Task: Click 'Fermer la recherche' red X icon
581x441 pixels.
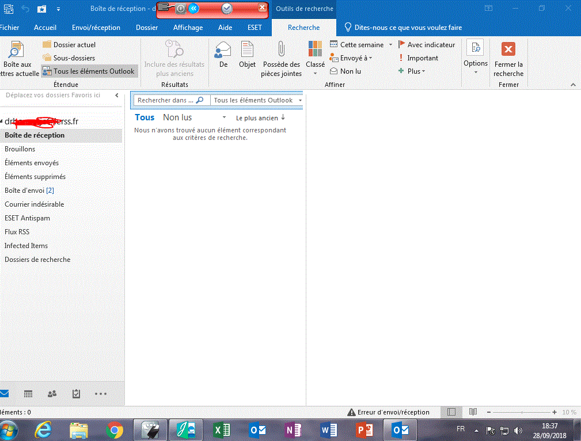Action: (x=508, y=50)
